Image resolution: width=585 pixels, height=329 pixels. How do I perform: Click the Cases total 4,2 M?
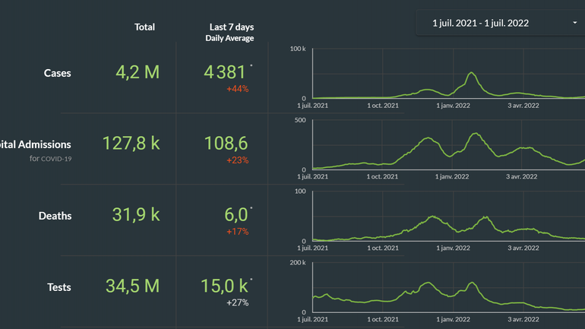138,72
